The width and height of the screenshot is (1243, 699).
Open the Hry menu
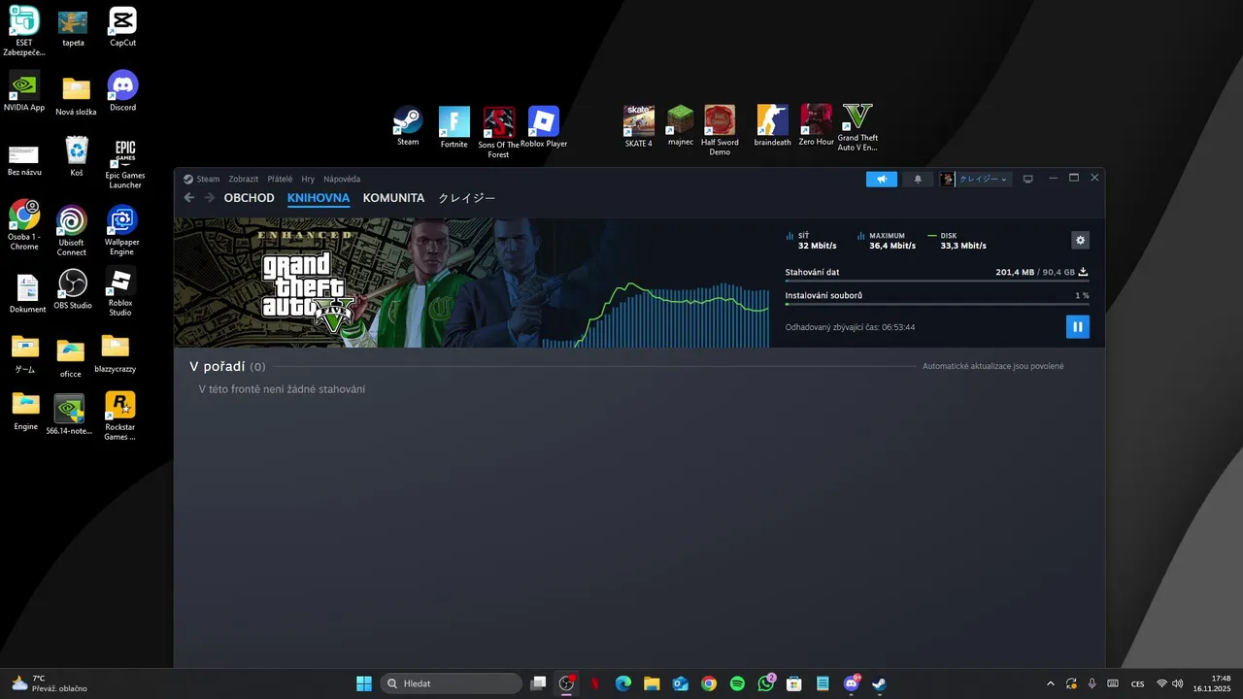(308, 179)
